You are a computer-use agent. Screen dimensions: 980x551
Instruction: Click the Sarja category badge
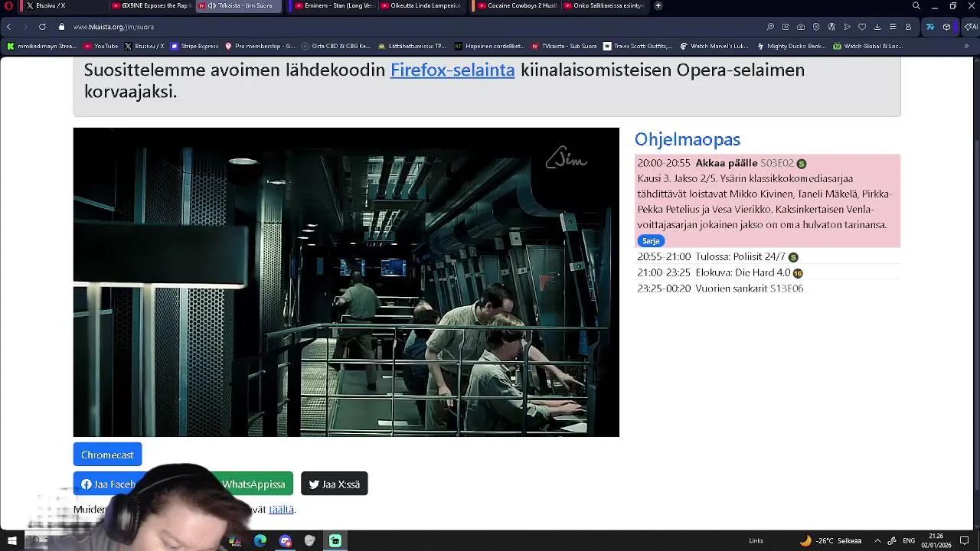click(x=651, y=241)
